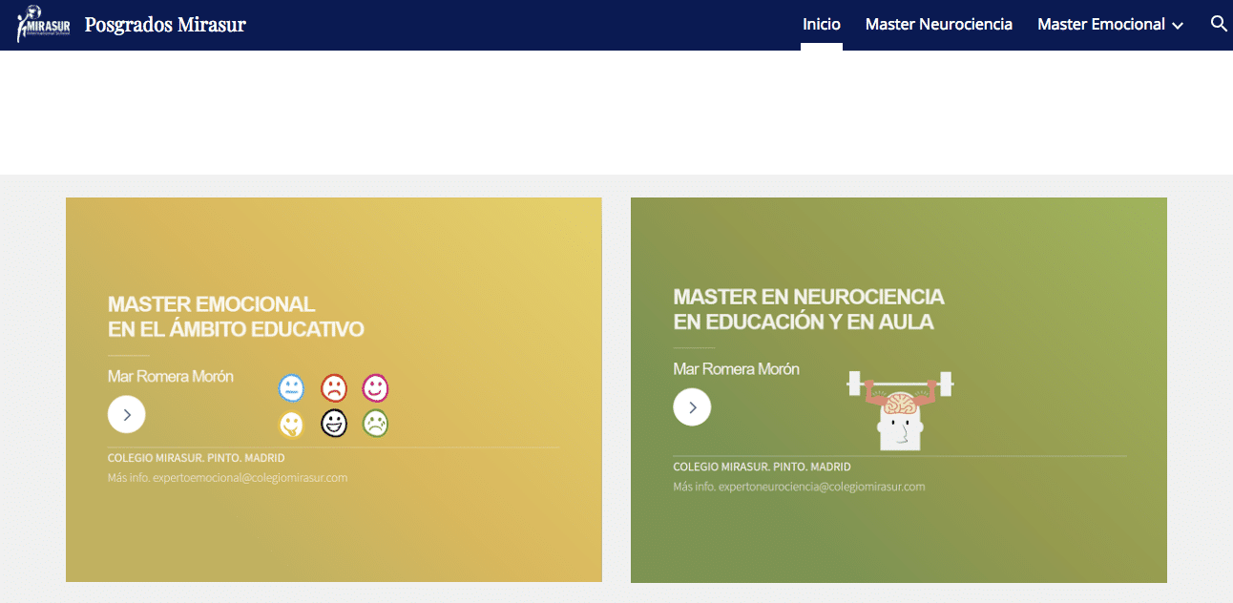
Task: Click the Posgrados Mirasur site title
Action: 165,25
